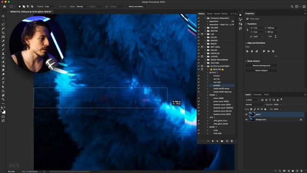307x173 pixels.
Task: Toggle dialog box icon for LAB set
Action: tap(202, 34)
